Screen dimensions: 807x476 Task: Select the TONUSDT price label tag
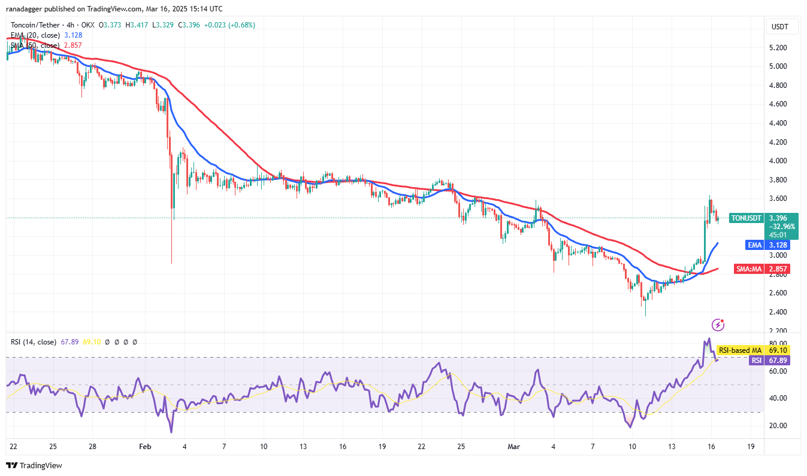pyautogui.click(x=746, y=218)
